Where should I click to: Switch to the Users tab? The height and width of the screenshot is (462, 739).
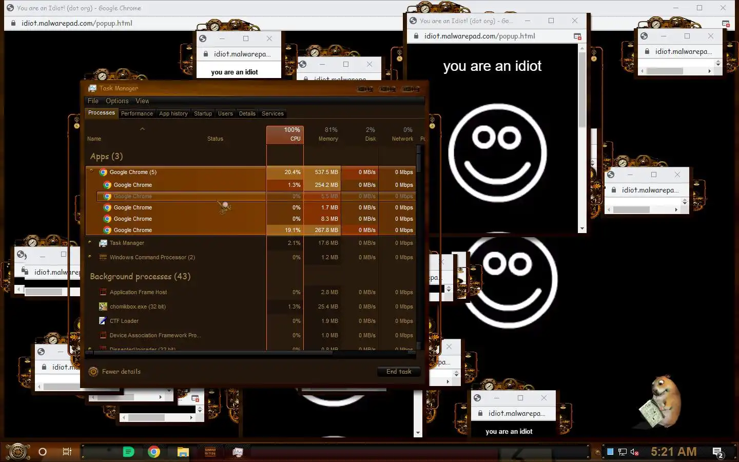[225, 113]
